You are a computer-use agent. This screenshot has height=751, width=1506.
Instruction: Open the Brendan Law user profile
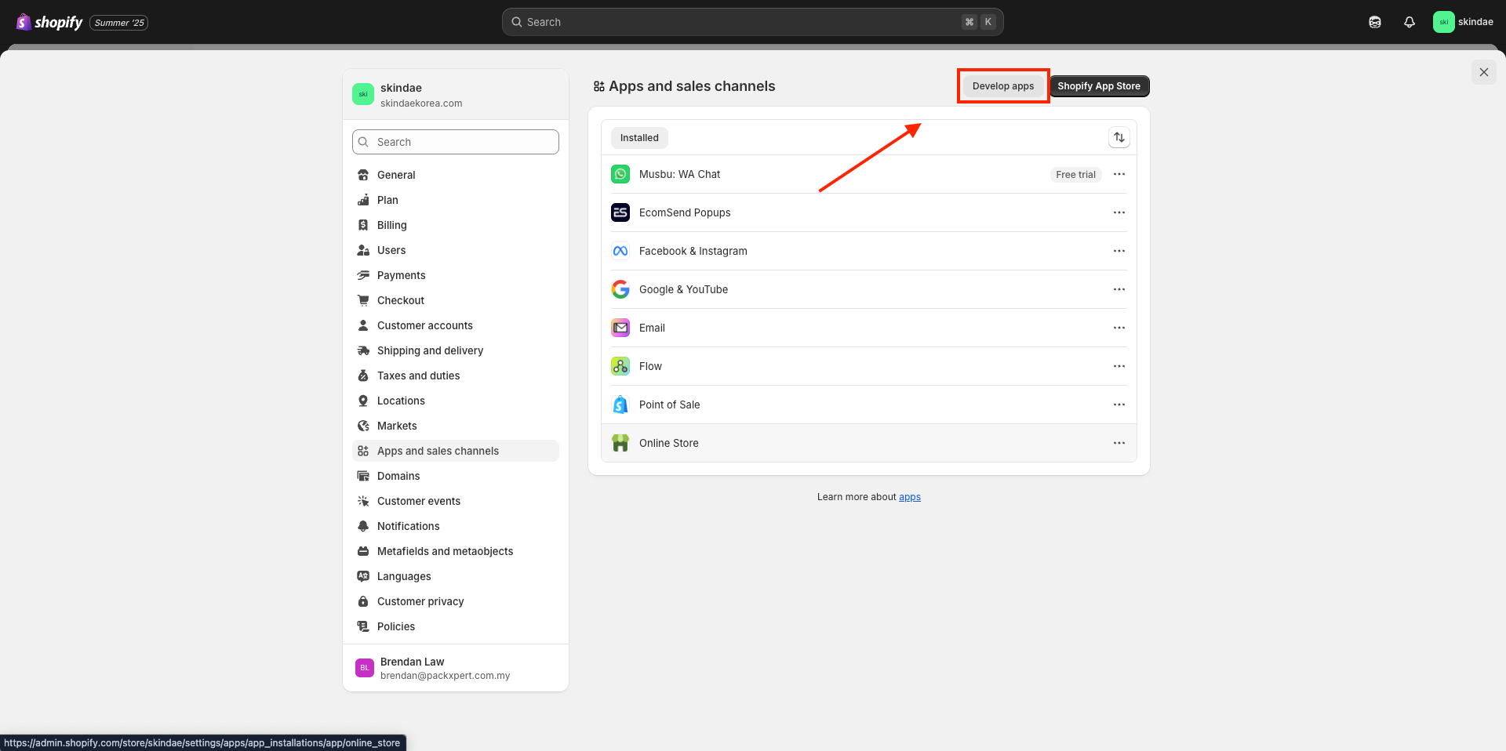[456, 668]
